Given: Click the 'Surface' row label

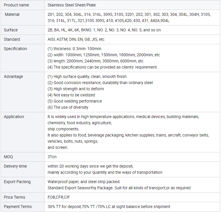Looking at the screenshot, I should coord(11,30).
